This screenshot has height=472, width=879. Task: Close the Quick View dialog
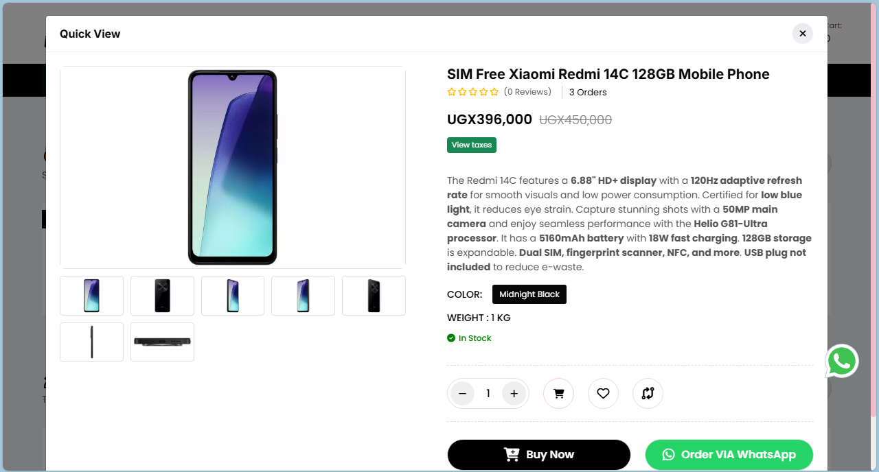802,34
